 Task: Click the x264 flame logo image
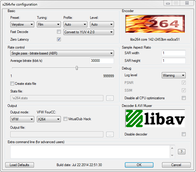(x=155, y=24)
